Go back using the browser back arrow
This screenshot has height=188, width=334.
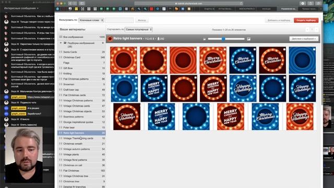[70, 4]
